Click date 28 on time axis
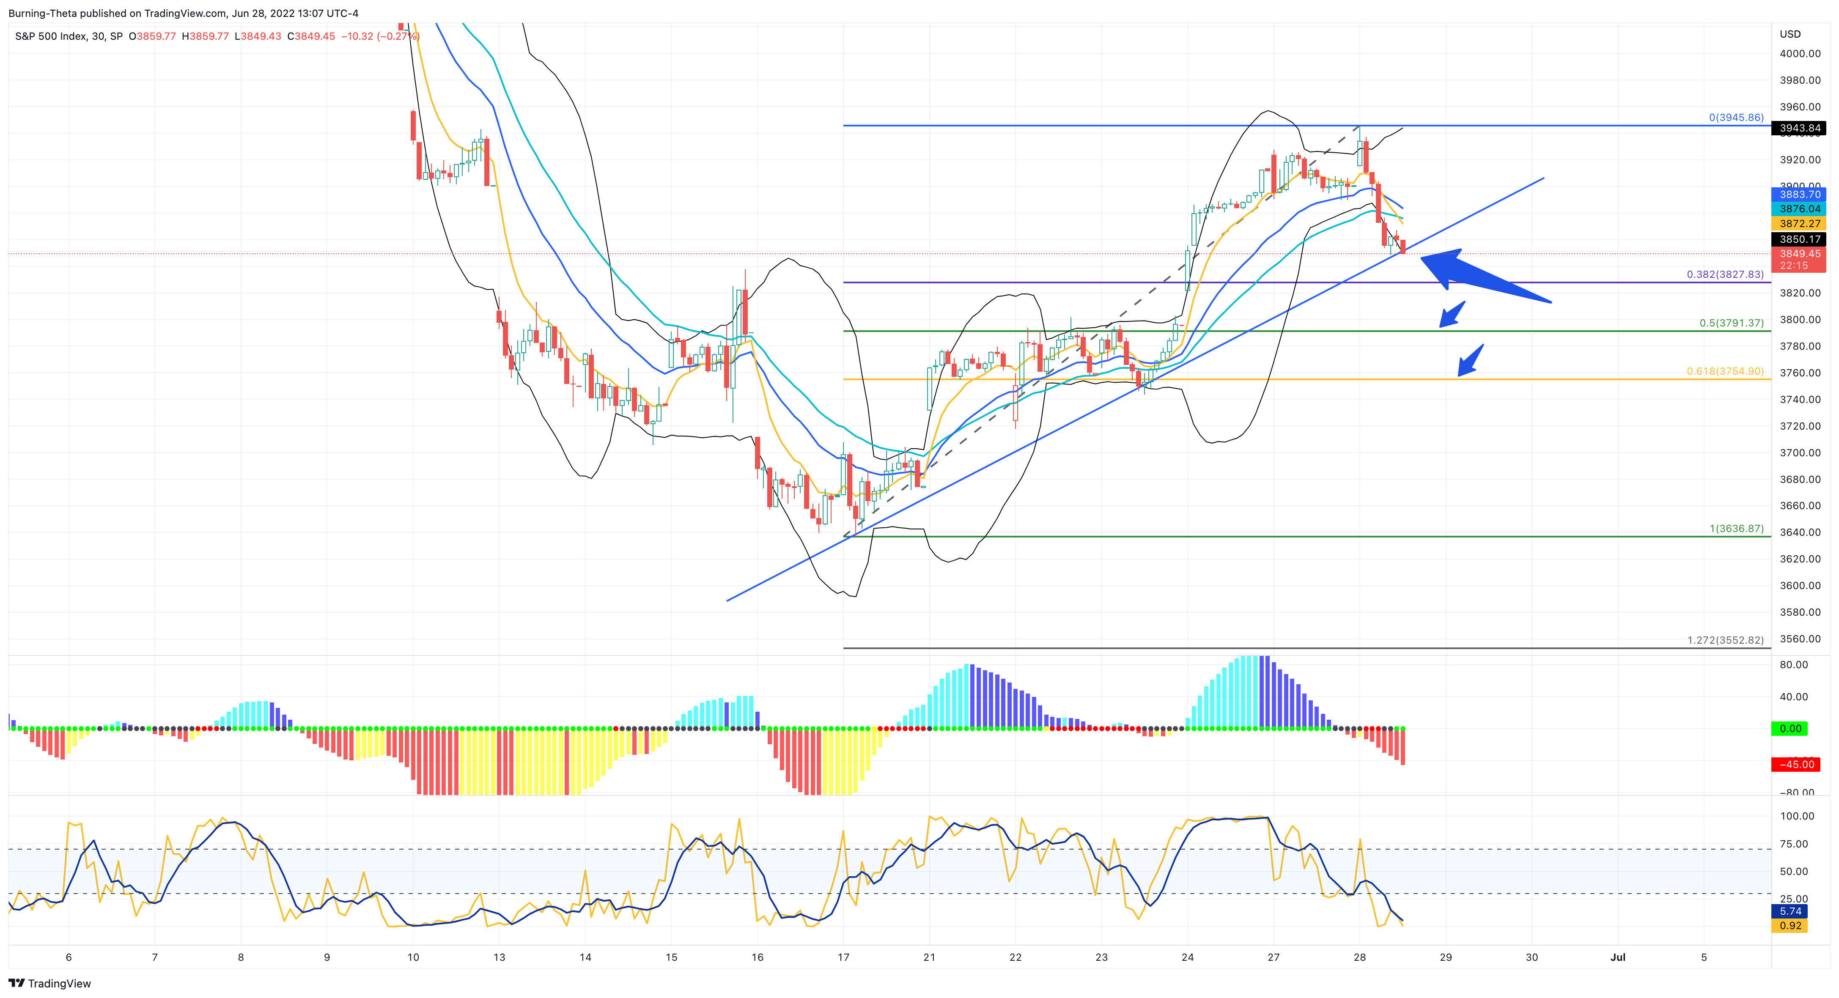The width and height of the screenshot is (1839, 998). [1359, 957]
